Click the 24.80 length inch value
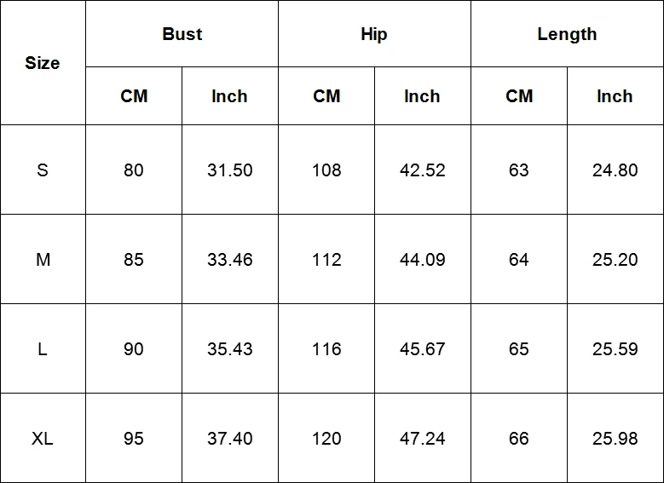This screenshot has width=664, height=483. click(615, 170)
